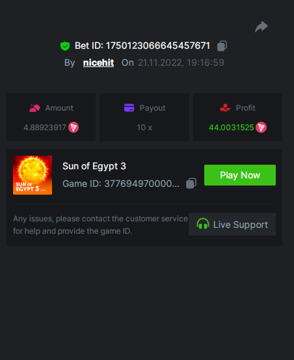Copy the Game ID using copy icon

191,183
